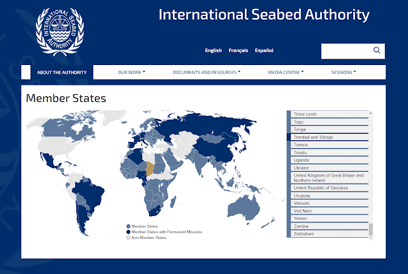Select Timor-Leste in the country list
408x274 pixels.
[330, 114]
